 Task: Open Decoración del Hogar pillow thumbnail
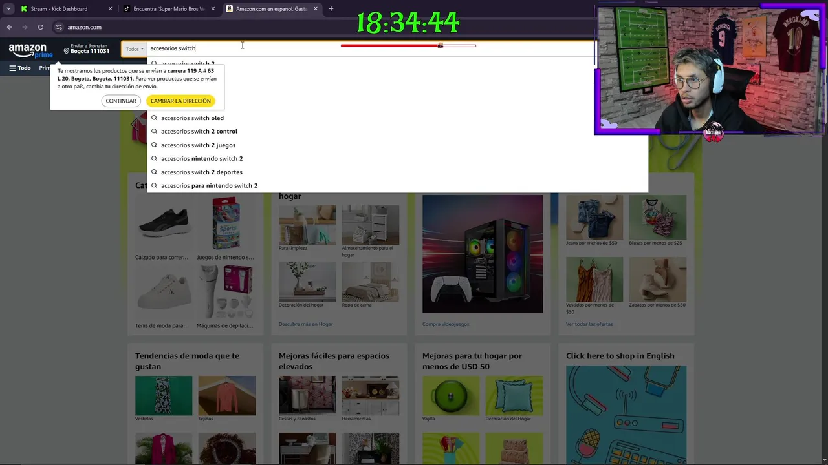coord(514,395)
